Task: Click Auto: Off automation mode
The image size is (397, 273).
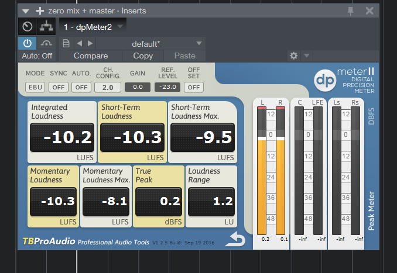Action: 37,56
